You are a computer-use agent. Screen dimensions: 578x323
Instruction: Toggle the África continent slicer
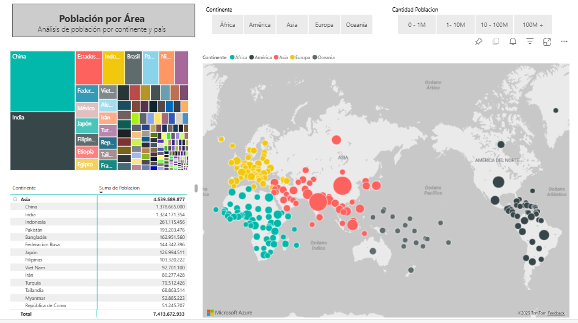(x=228, y=25)
